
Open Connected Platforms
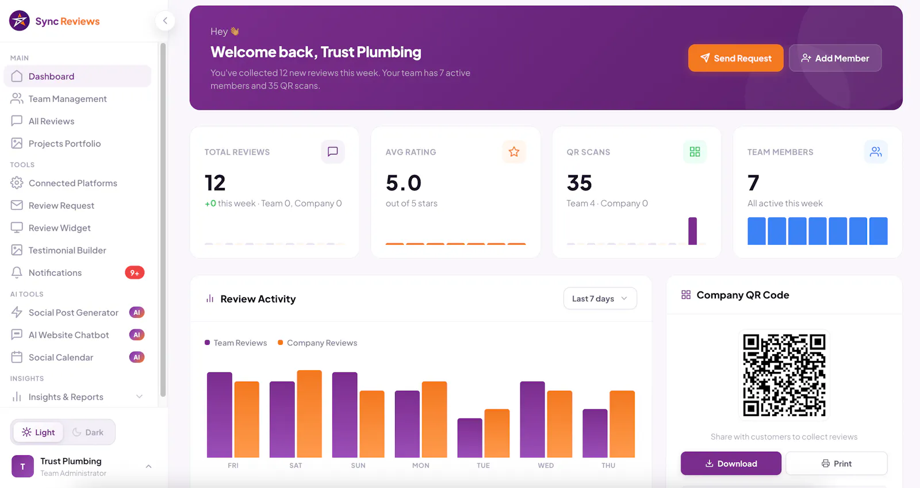[x=78, y=183]
